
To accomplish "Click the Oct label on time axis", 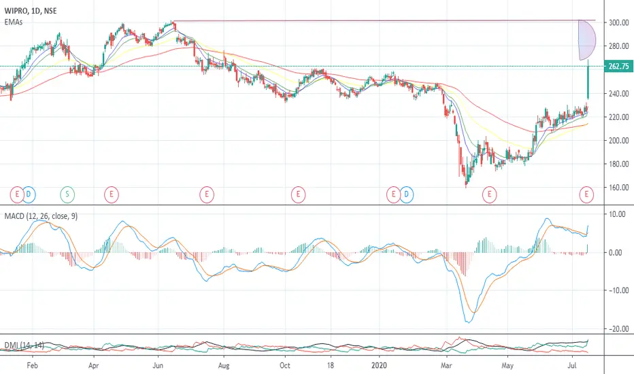I will 285,366.
